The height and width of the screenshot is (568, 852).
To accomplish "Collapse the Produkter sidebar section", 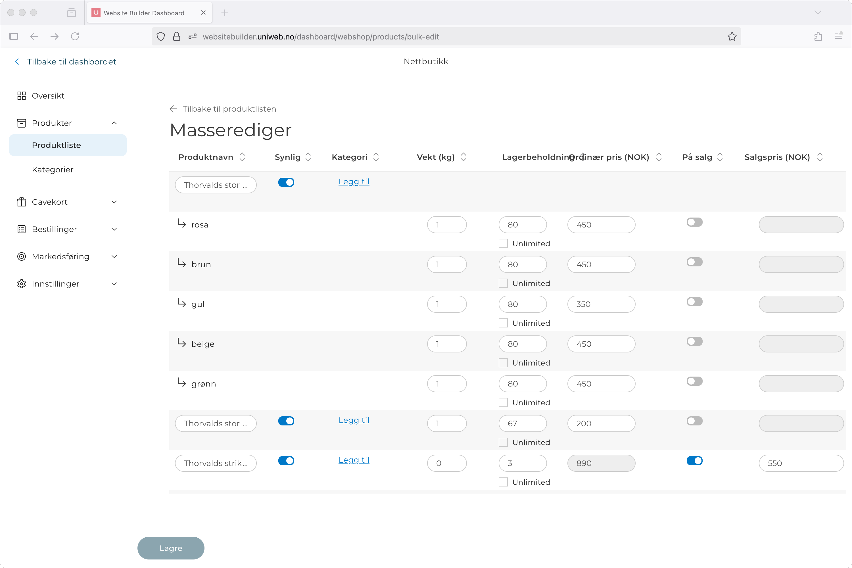I will pos(114,123).
